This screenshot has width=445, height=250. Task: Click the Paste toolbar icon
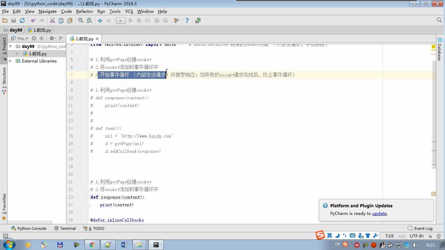(x=70, y=21)
